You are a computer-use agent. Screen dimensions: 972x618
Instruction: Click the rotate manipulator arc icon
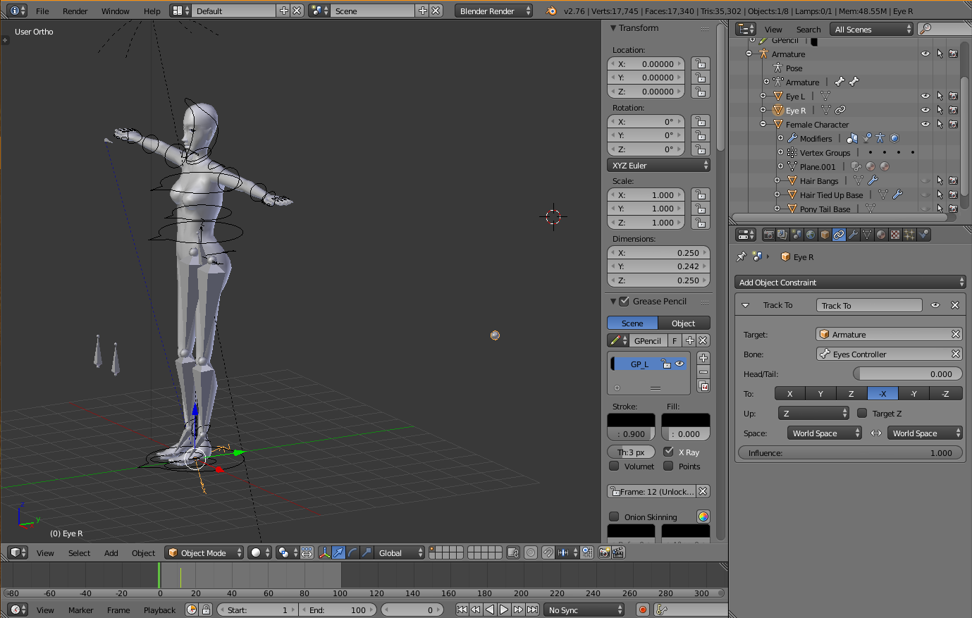(x=352, y=553)
